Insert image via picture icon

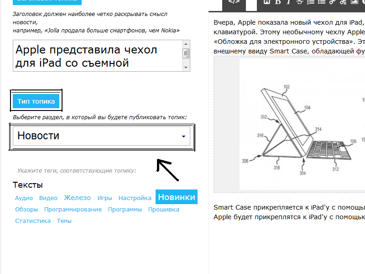tap(355, 2)
